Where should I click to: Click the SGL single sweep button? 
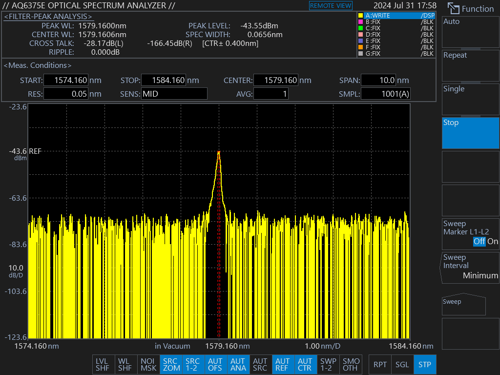402,364
